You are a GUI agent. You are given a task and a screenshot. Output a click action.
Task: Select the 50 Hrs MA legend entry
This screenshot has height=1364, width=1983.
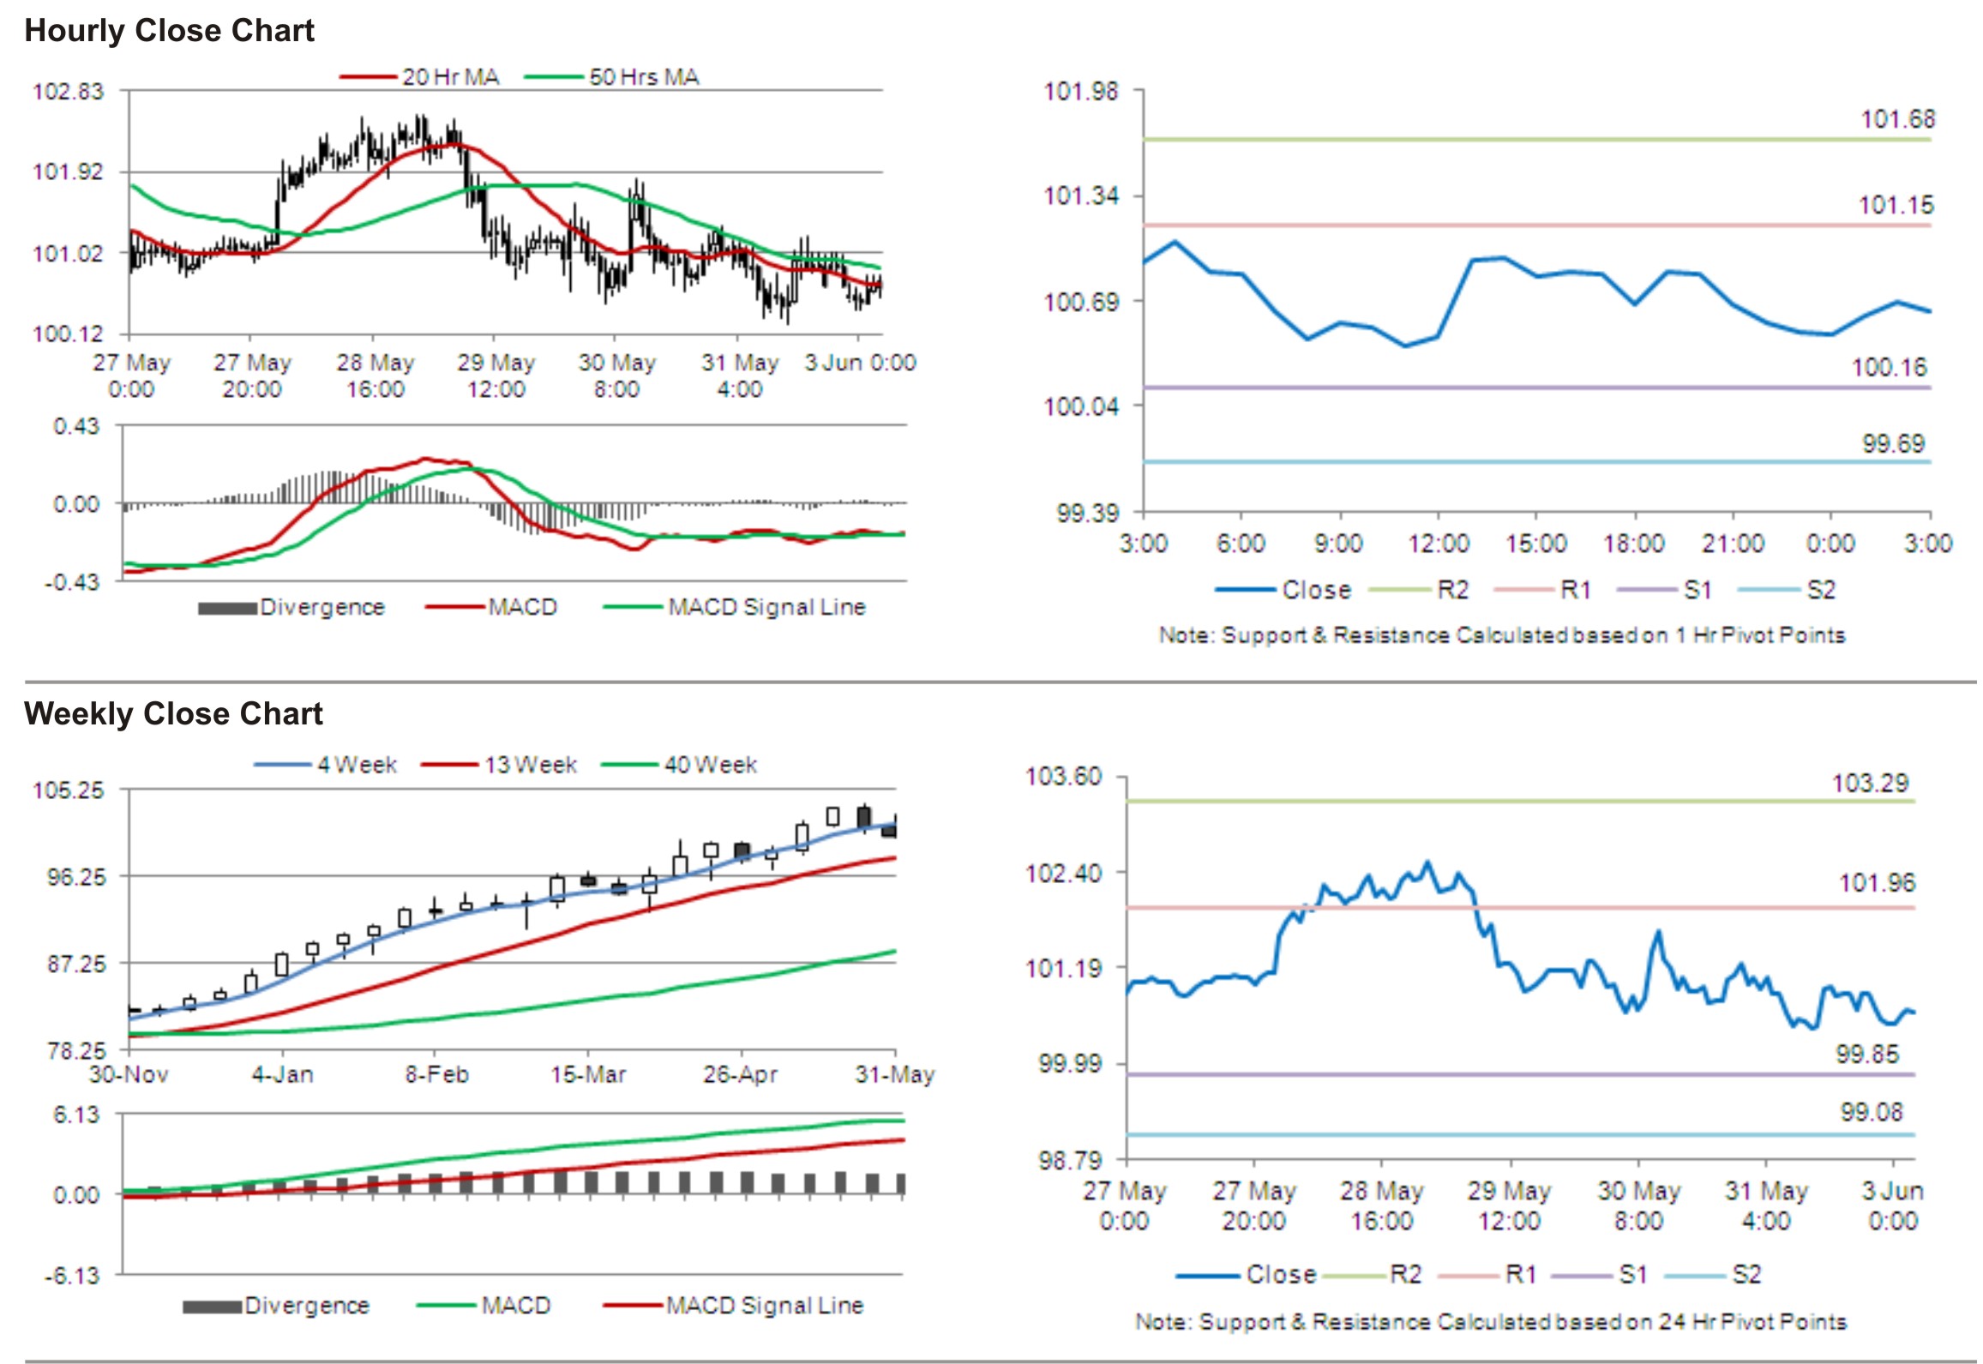coord(611,77)
